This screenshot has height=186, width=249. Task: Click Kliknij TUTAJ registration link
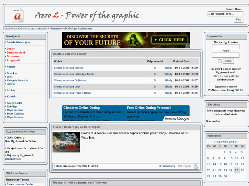(220, 76)
